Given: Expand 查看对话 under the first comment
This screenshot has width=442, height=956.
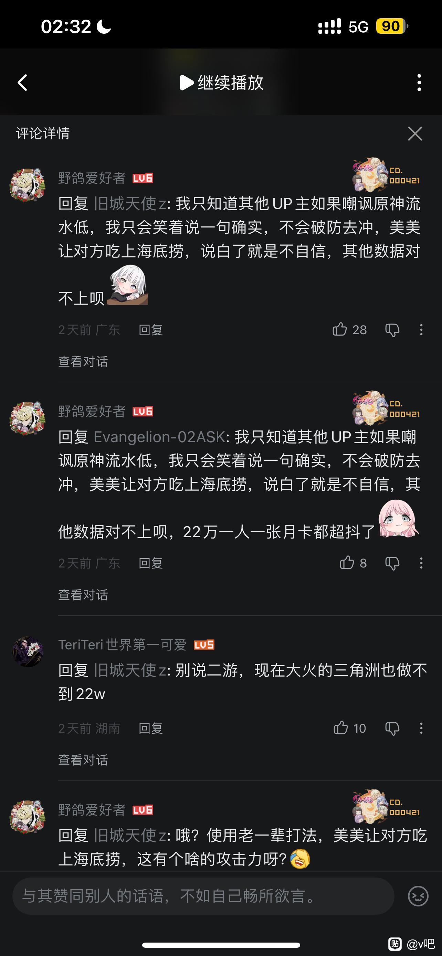Looking at the screenshot, I should click(x=83, y=361).
